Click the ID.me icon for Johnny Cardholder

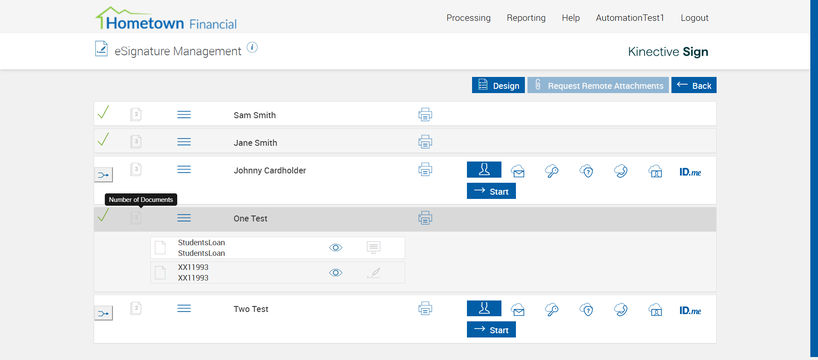click(690, 172)
